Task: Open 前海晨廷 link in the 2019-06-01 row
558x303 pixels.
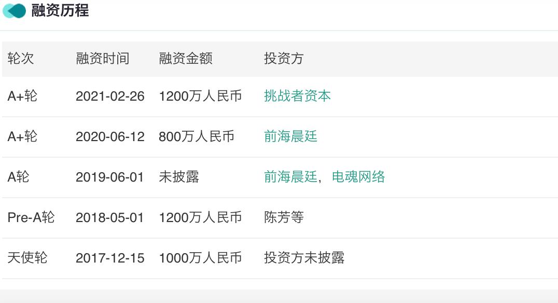Action: [x=290, y=177]
